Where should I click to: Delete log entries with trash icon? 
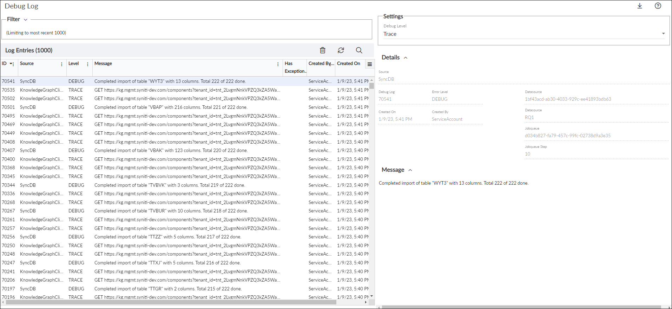coord(323,50)
